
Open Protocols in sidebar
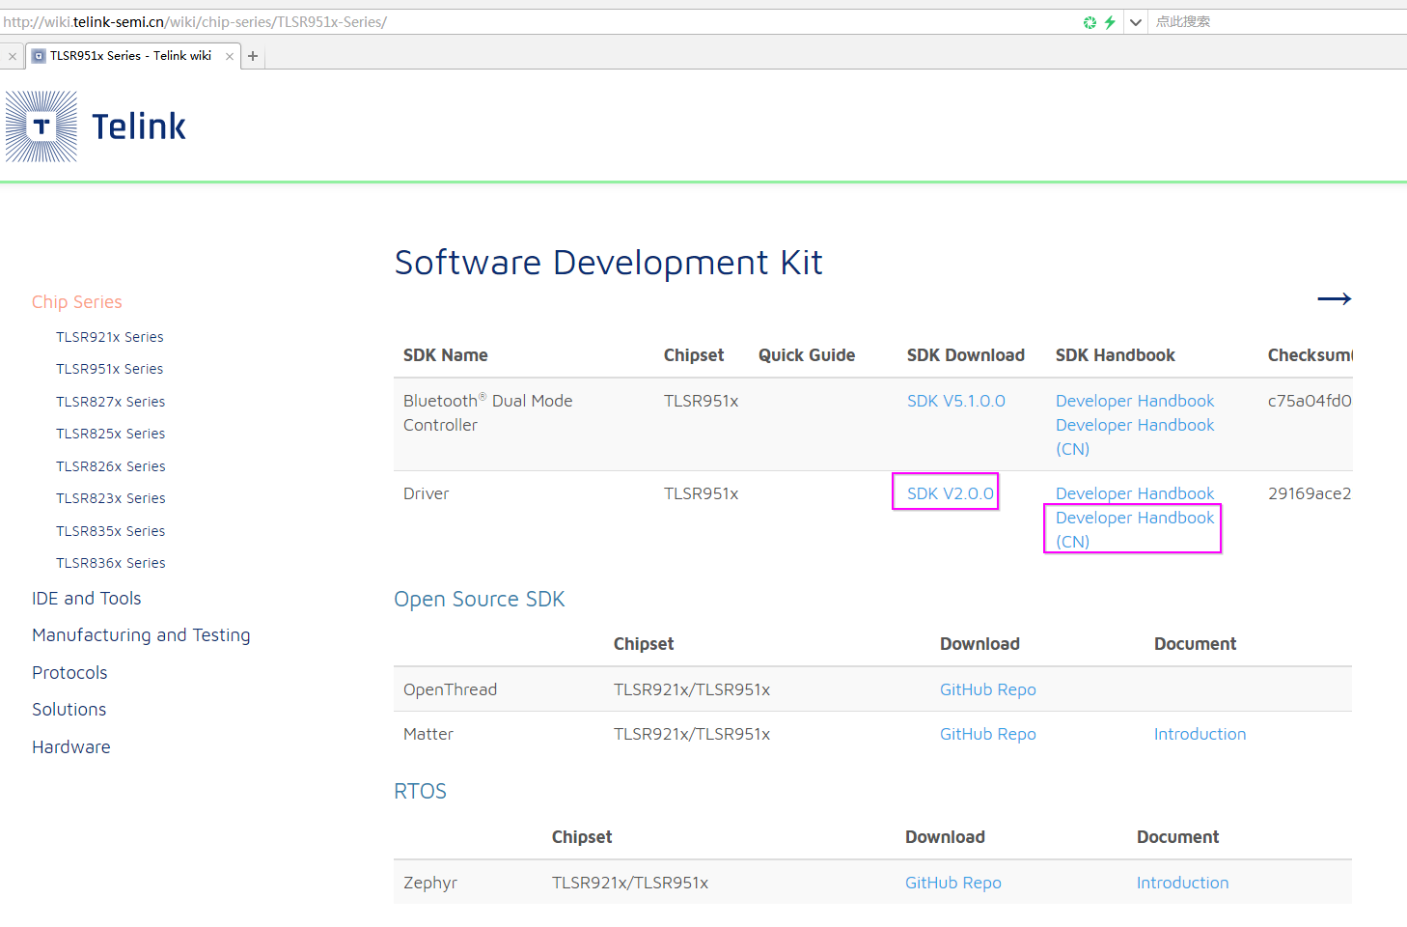point(69,673)
